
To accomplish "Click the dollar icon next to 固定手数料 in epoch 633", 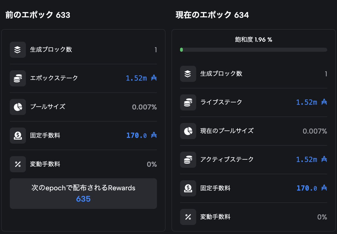I will coord(18,135).
